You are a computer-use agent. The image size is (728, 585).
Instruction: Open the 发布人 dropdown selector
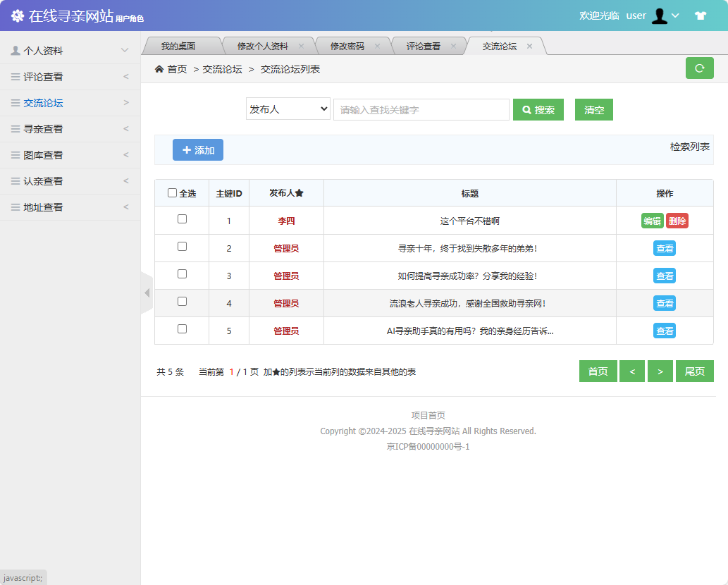tap(288, 109)
